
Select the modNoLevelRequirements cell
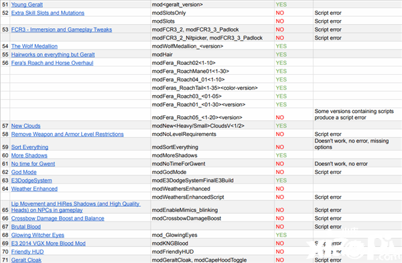pyautogui.click(x=212, y=135)
